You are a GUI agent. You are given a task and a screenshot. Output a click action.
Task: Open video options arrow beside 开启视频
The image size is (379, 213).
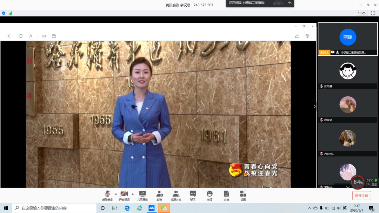coord(133,194)
